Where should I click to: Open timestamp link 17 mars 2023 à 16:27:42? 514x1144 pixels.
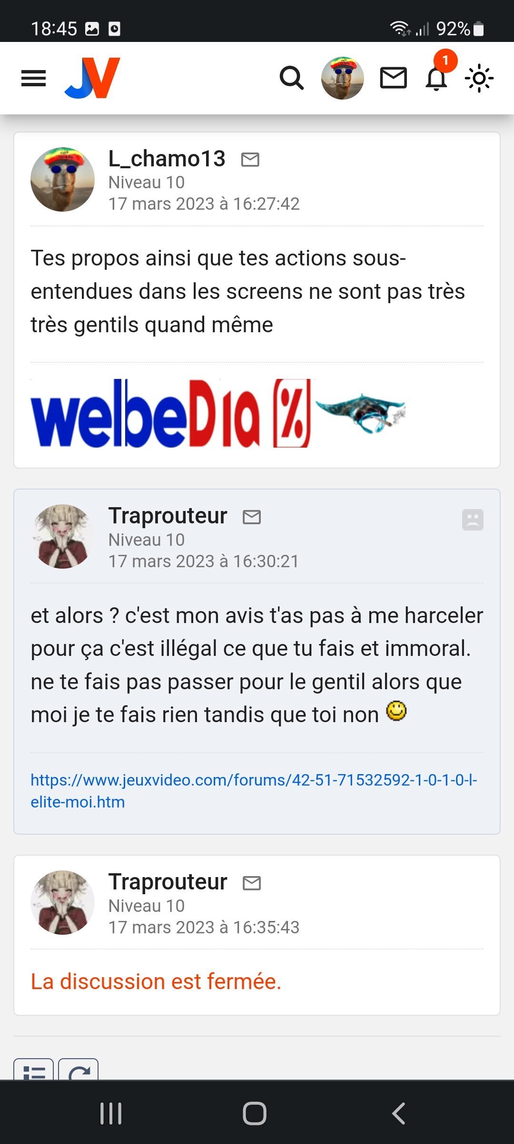point(204,204)
